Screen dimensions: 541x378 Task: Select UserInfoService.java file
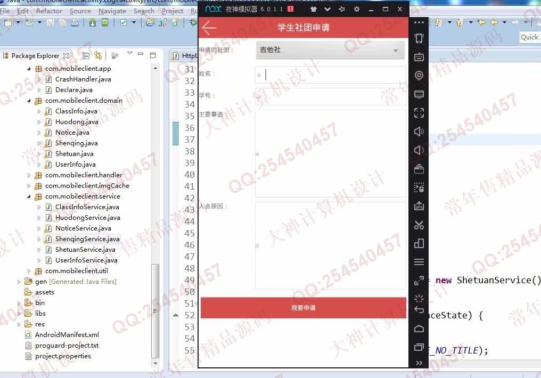[x=86, y=260]
